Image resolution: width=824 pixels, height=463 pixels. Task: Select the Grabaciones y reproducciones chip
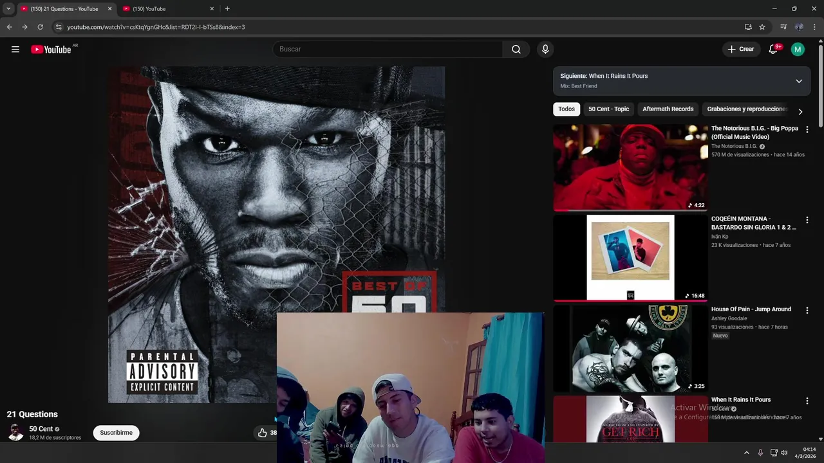747,109
